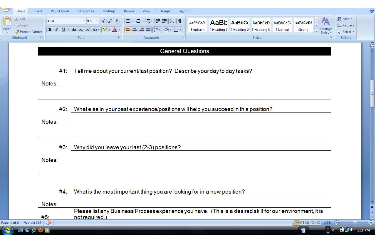Open Change Styles menu
Viewport: 376px width, 235px height.
(x=326, y=26)
